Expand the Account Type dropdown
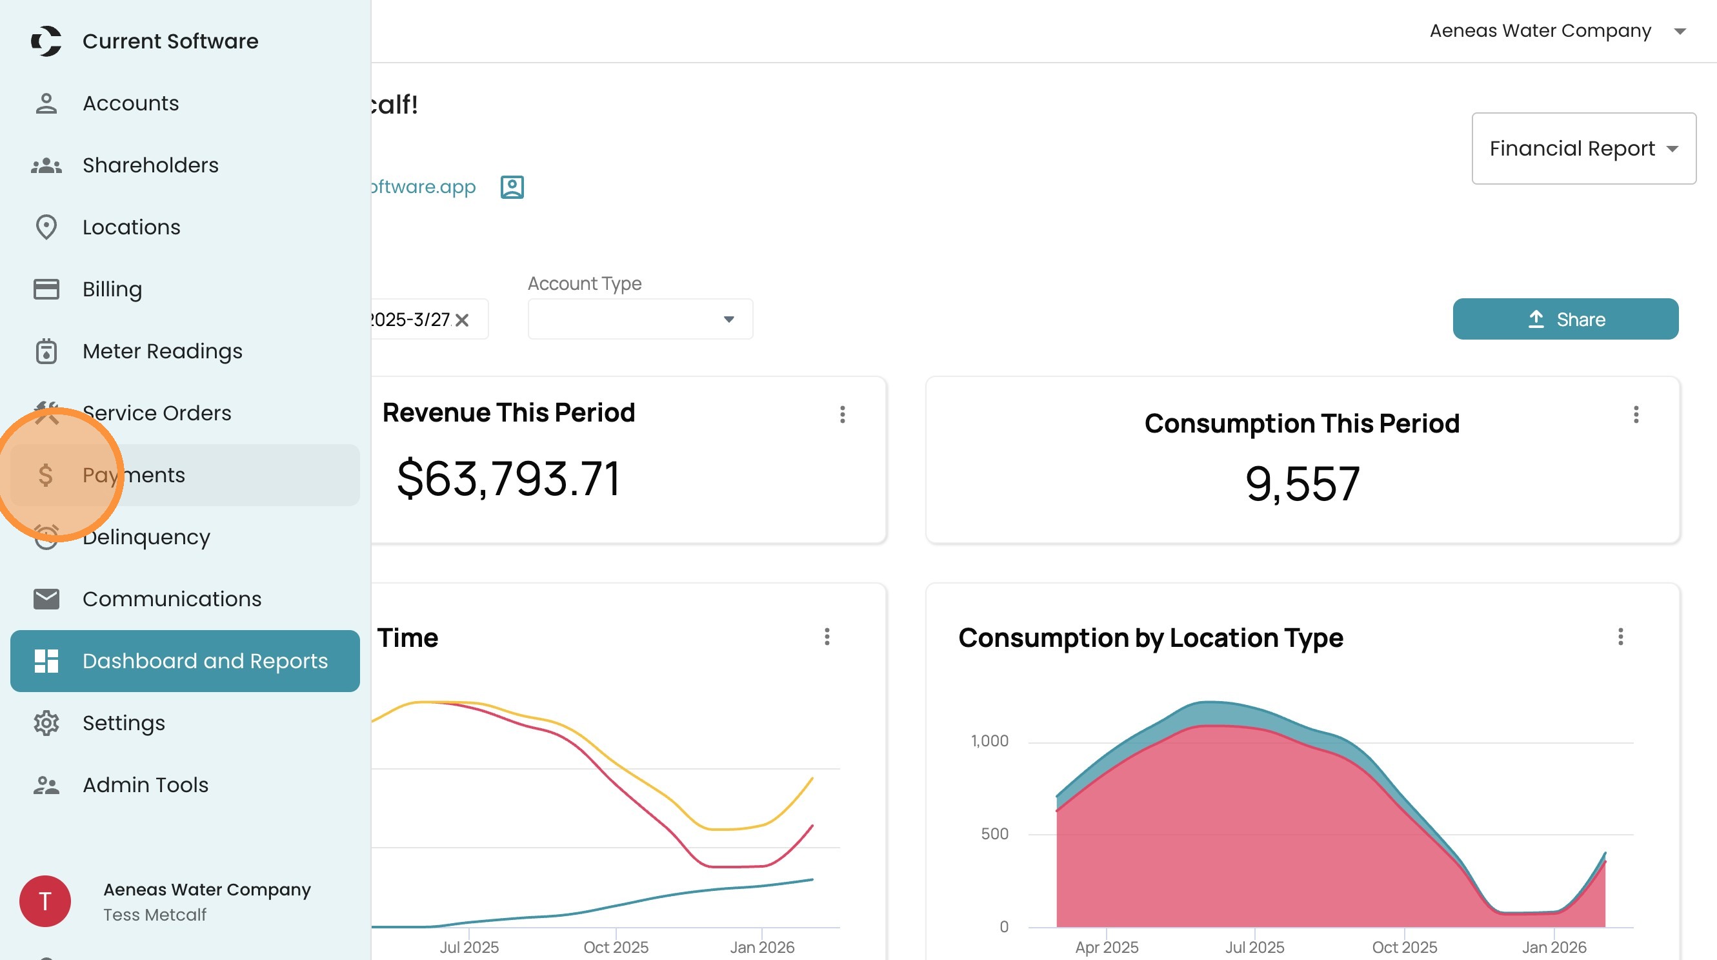This screenshot has width=1717, height=960. (728, 320)
